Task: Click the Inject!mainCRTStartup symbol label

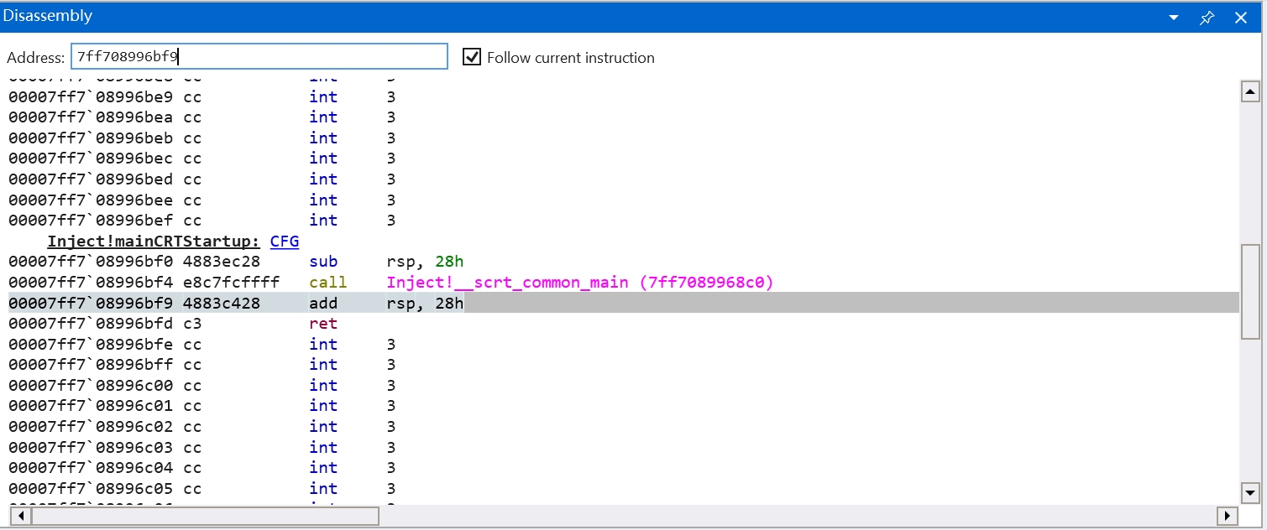Action: (x=154, y=242)
